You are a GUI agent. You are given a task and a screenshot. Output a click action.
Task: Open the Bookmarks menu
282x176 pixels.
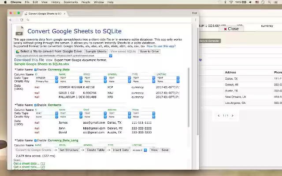point(70,2)
